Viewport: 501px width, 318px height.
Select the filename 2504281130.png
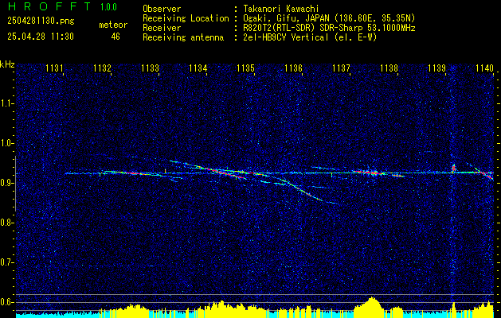pyautogui.click(x=41, y=21)
